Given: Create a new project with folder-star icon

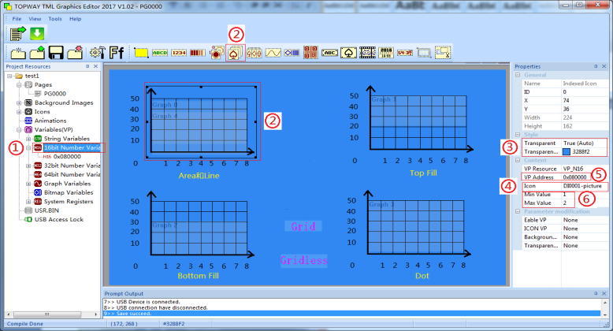Looking at the screenshot, I should [x=18, y=53].
